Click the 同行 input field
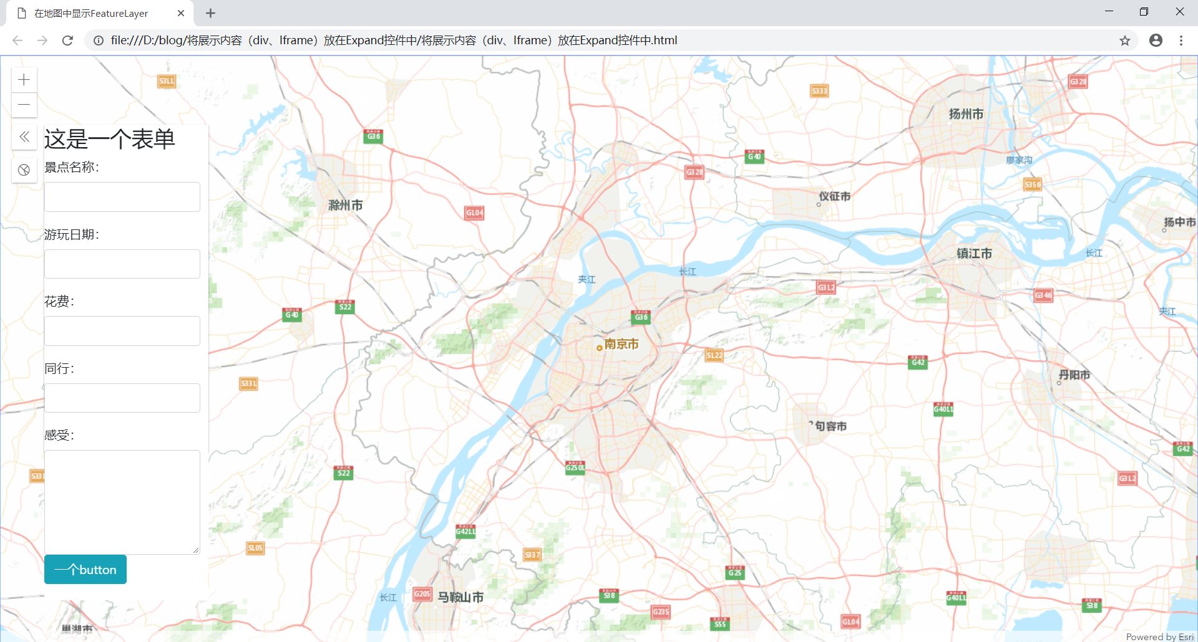 coord(122,398)
